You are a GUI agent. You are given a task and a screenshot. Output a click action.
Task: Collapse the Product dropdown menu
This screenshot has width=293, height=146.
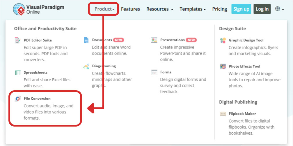pos(104,9)
